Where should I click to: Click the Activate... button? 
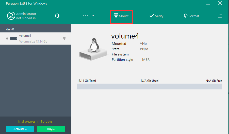click(x=20, y=129)
